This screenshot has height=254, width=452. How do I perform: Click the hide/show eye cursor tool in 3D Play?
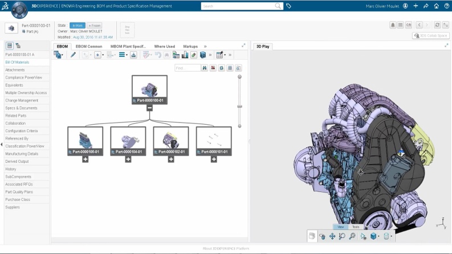point(363,236)
